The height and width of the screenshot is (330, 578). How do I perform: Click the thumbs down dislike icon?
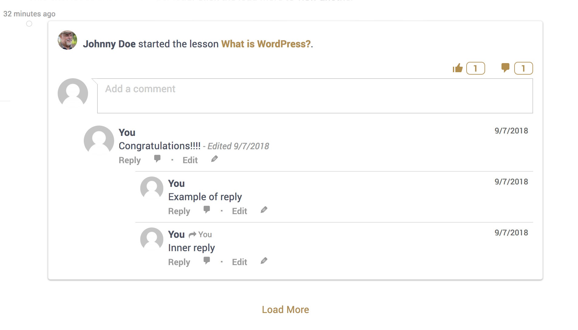pyautogui.click(x=505, y=68)
